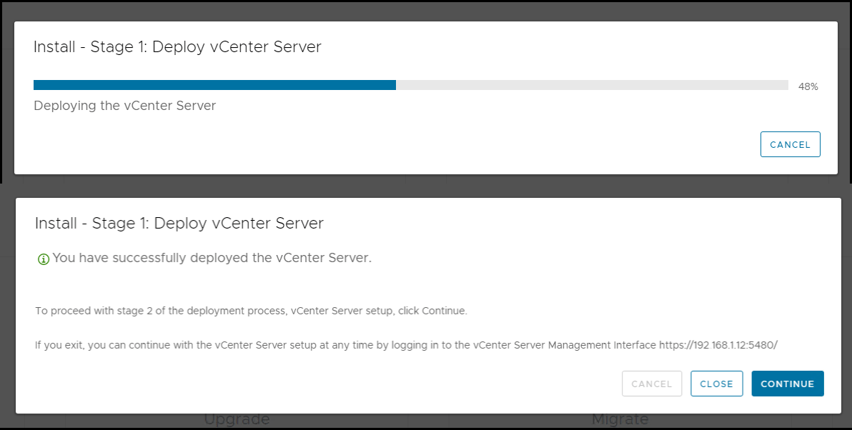Click the disabled Cancel button

pyautogui.click(x=651, y=384)
